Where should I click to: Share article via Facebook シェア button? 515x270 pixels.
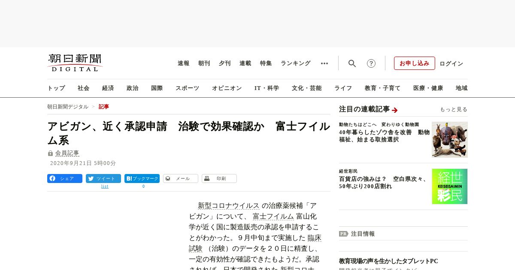pyautogui.click(x=65, y=179)
